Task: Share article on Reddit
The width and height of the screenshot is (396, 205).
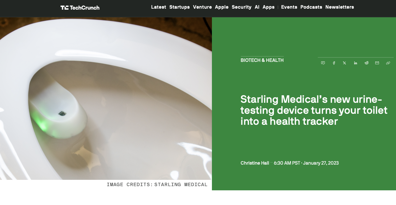Action: click(x=367, y=63)
